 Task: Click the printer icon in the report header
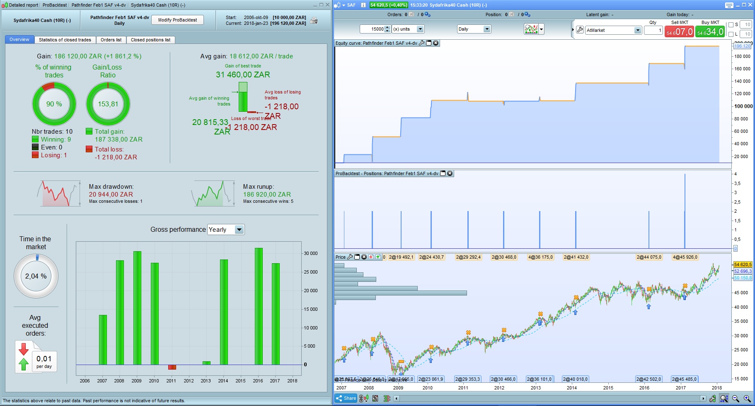pyautogui.click(x=314, y=20)
